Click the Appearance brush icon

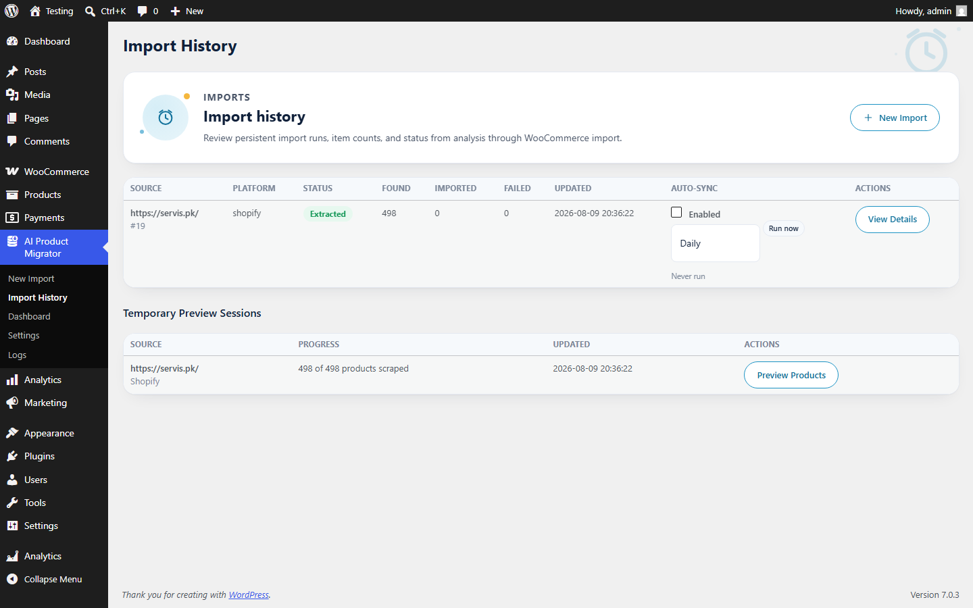(12, 433)
